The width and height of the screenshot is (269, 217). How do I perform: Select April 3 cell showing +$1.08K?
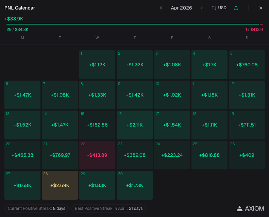(172, 65)
